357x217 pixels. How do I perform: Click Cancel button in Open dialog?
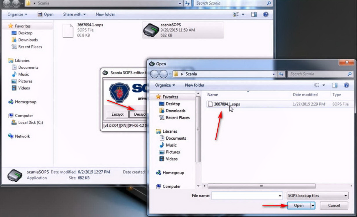tap(334, 205)
